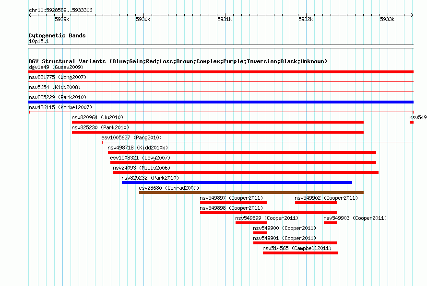Open the nsv549897 (Cooper2011) variant label
The width and height of the screenshot is (427, 286).
[x=231, y=198]
